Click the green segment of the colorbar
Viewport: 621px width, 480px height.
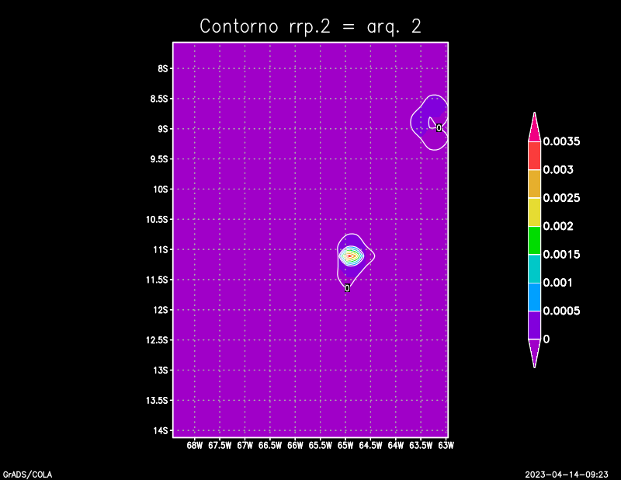point(534,240)
